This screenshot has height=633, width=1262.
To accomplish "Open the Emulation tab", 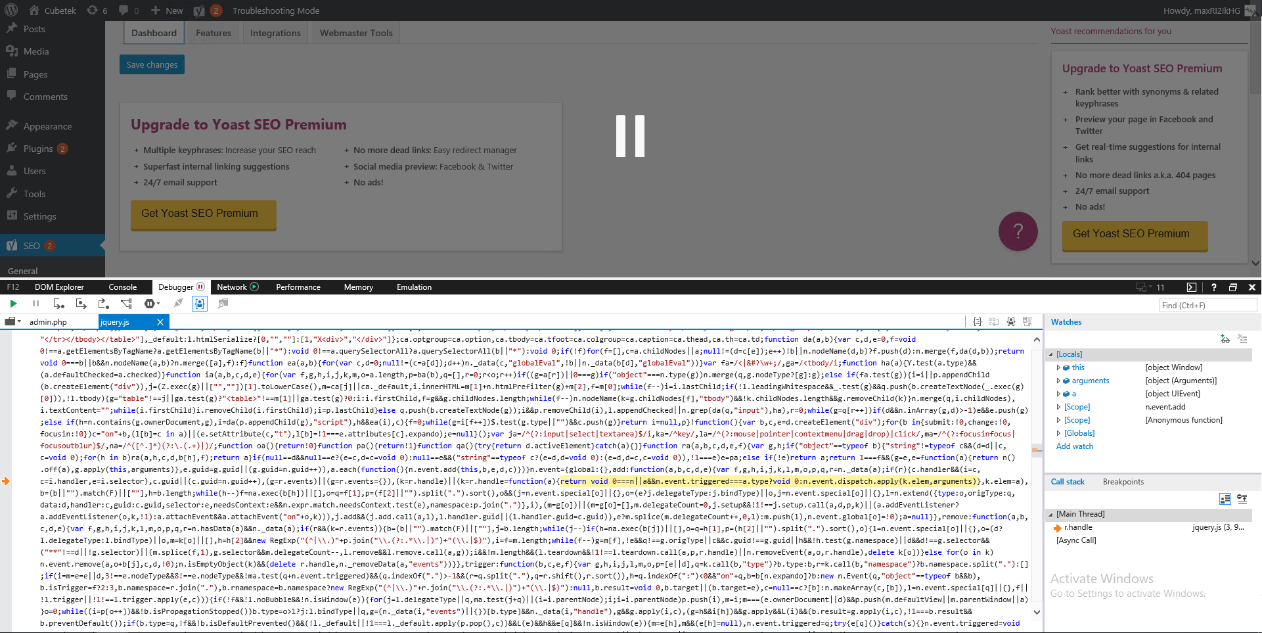I will coord(414,287).
